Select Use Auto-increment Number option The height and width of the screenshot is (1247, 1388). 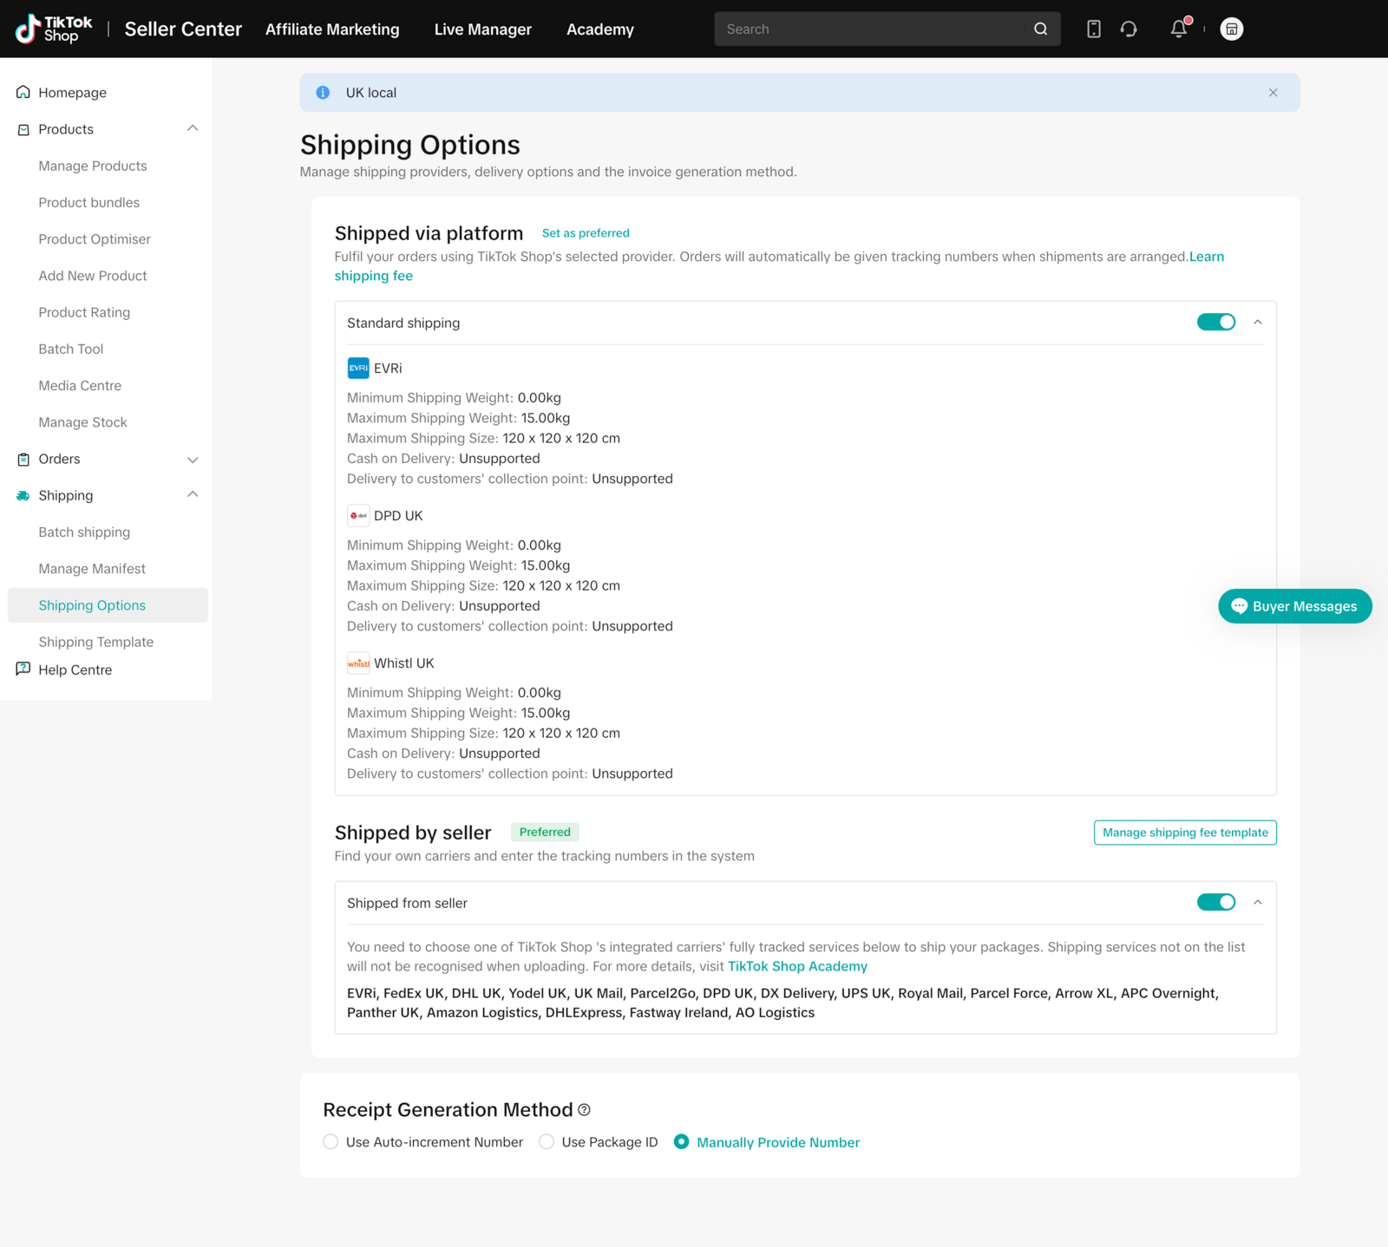(x=331, y=1142)
